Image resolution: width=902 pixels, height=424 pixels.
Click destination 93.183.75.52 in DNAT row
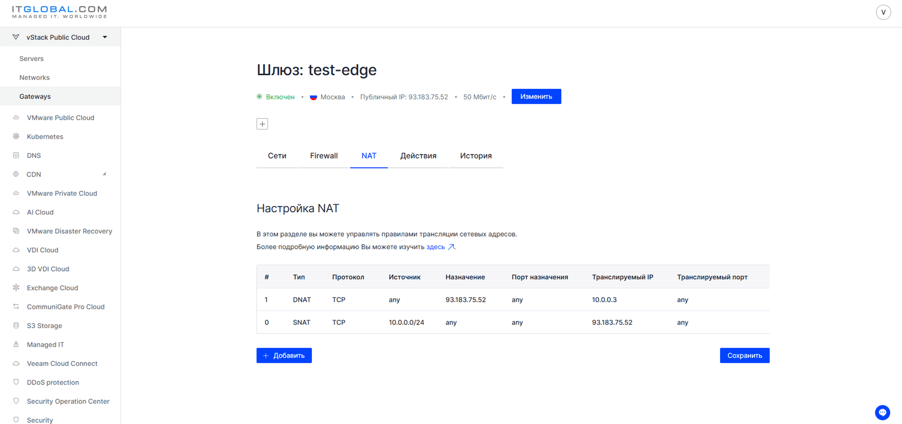click(x=465, y=300)
